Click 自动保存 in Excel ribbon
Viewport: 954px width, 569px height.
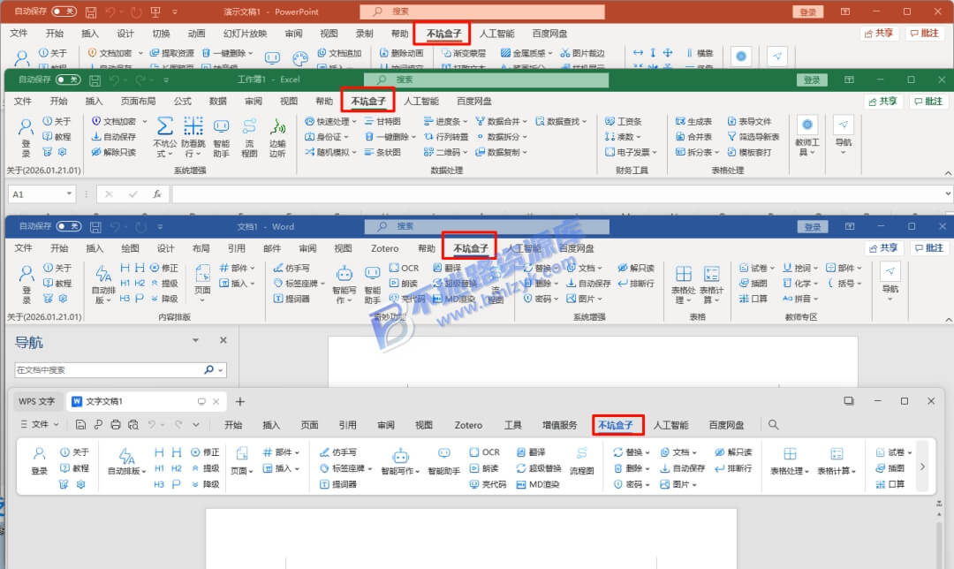[113, 137]
